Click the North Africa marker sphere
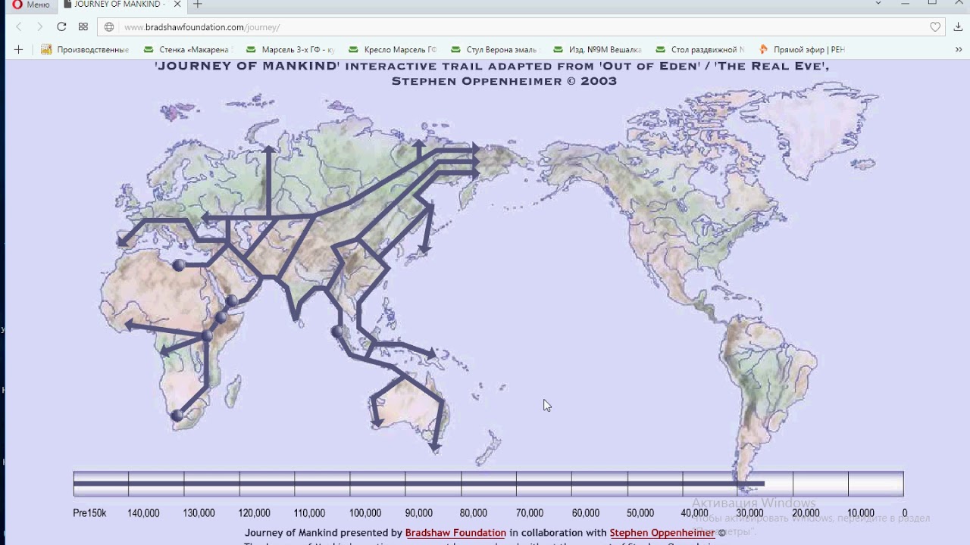970x545 pixels. click(x=179, y=265)
